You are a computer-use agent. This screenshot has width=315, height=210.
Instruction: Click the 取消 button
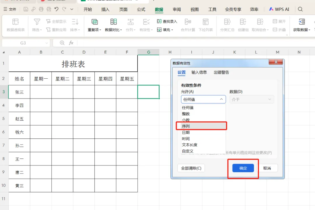coord(267,168)
